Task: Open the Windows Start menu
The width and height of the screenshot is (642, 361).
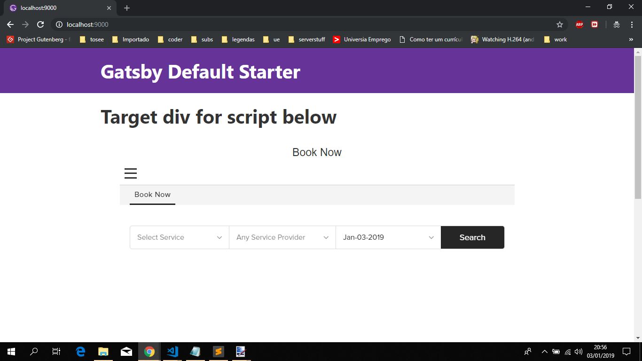Action: (11, 352)
